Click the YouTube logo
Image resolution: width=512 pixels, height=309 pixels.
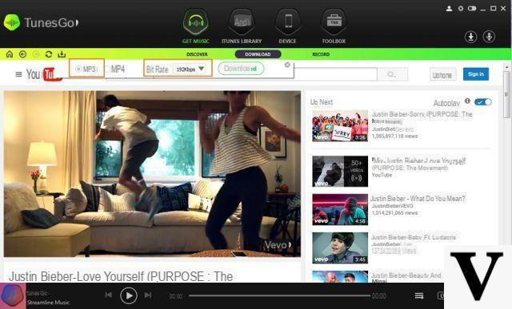43,74
